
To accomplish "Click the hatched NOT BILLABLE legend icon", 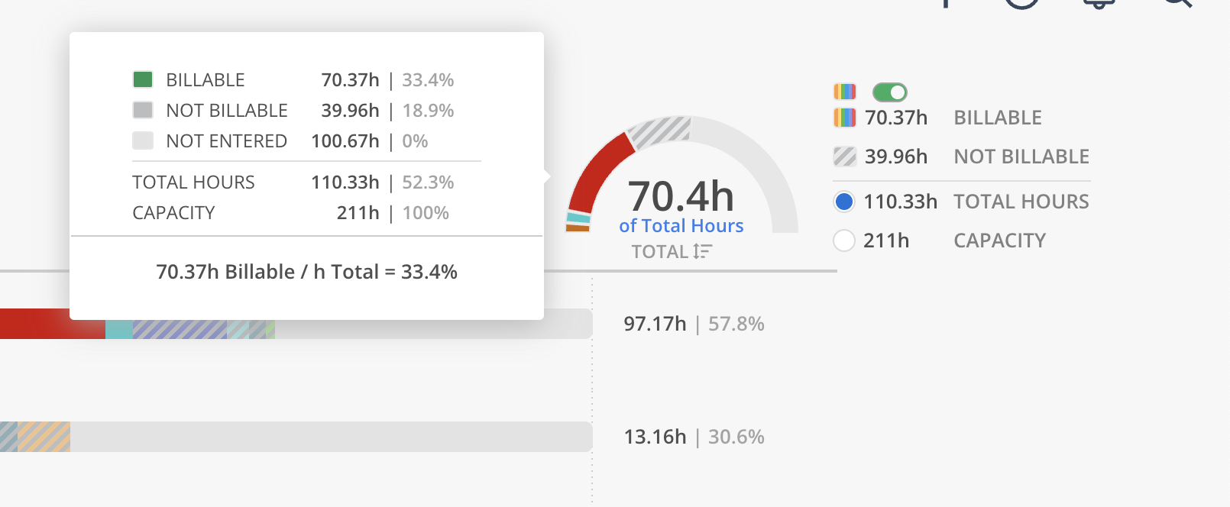I will tap(844, 157).
